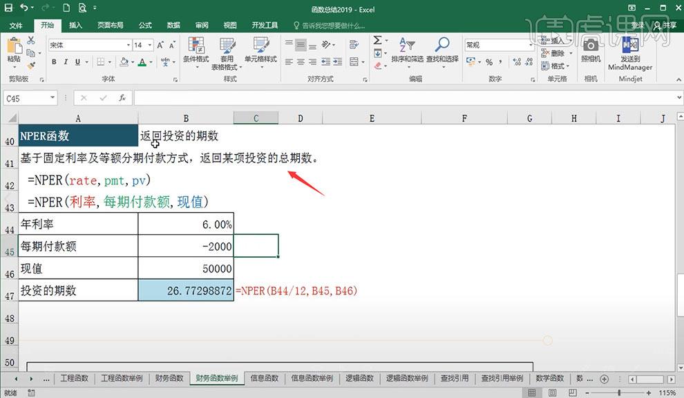
Task: Click the Format Painter brush icon
Action: 31,66
